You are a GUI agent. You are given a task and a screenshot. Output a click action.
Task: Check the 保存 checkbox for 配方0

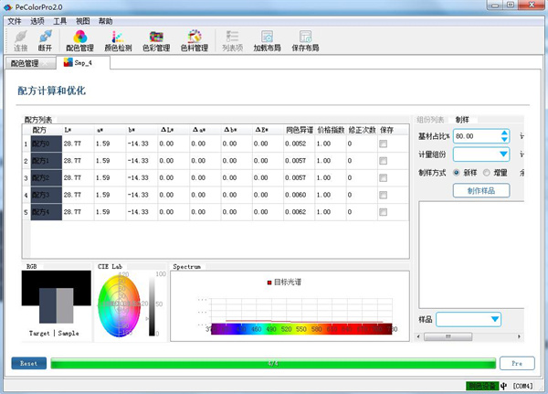click(385, 144)
